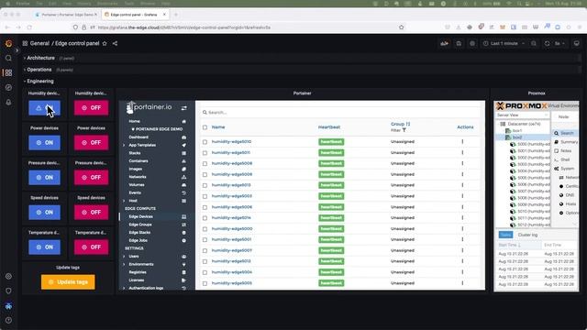
Task: Turn ON Power devices
Action: coord(44,143)
